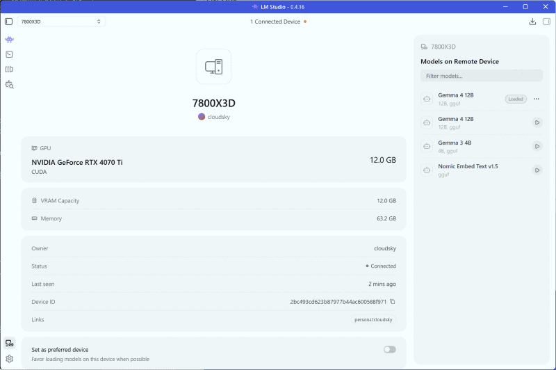Click the Loaded badge on Gemma 4 12B
Screen dimensions: 556x370
coord(516,99)
